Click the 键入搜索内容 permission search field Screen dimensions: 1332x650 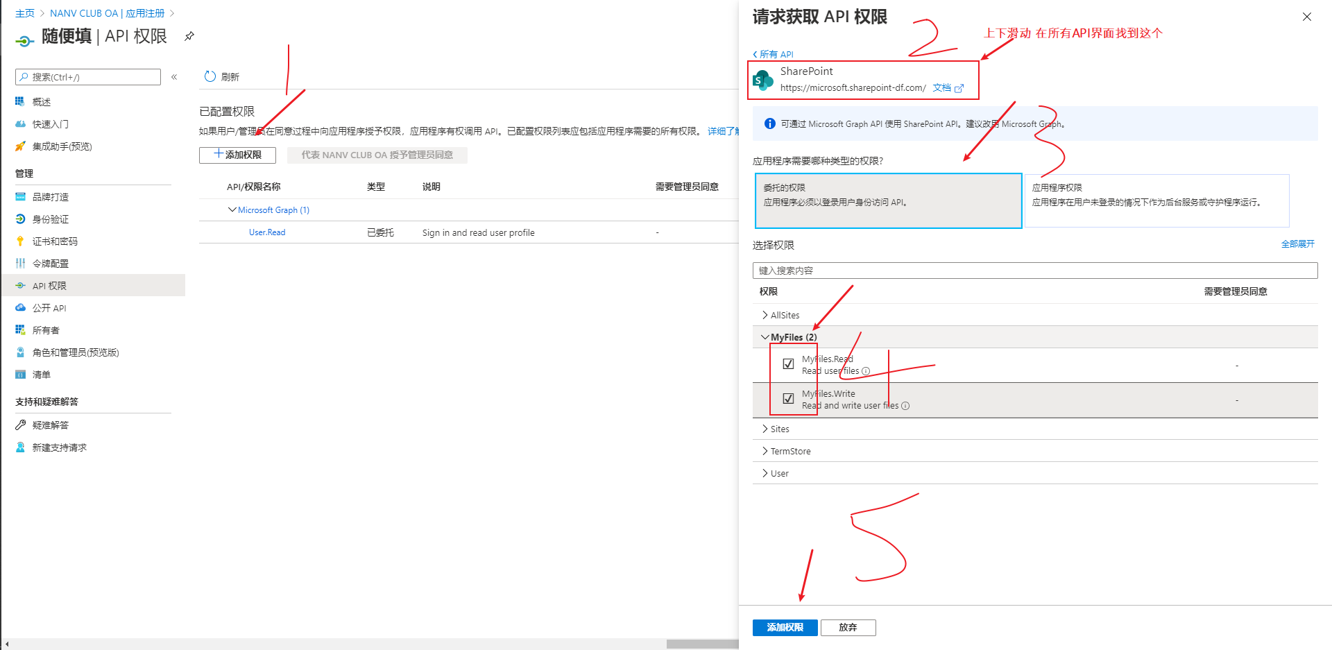[x=1035, y=271]
